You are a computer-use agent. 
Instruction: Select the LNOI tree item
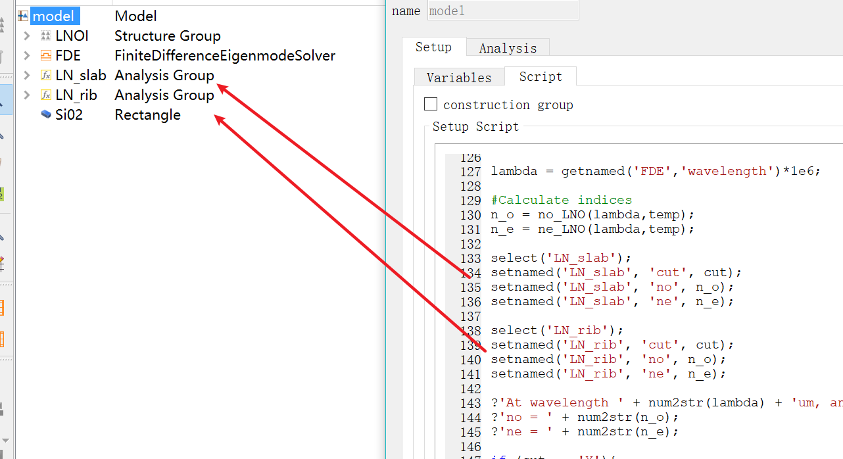pyautogui.click(x=72, y=36)
